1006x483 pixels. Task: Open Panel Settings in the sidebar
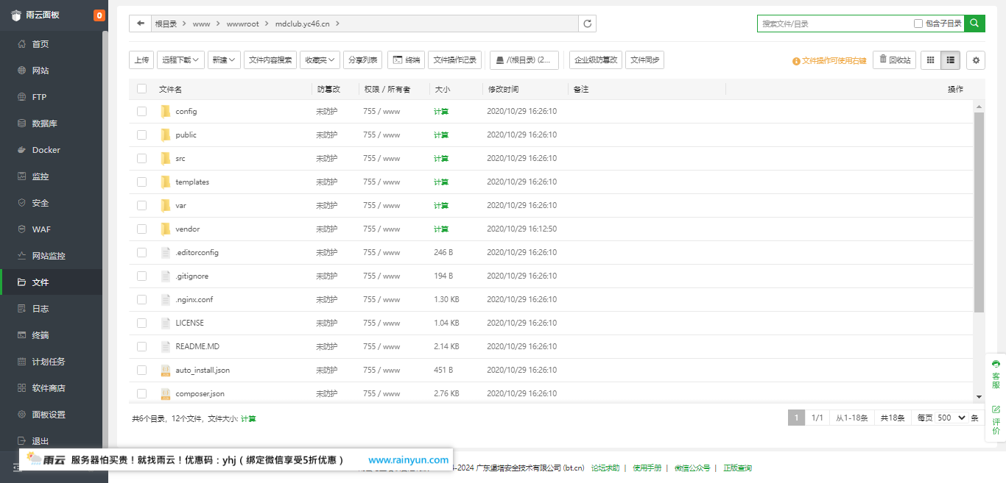pyautogui.click(x=52, y=415)
